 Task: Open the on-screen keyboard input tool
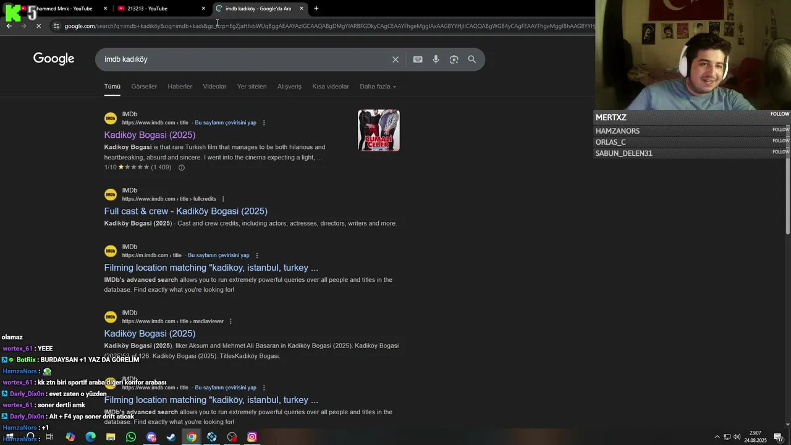(418, 59)
